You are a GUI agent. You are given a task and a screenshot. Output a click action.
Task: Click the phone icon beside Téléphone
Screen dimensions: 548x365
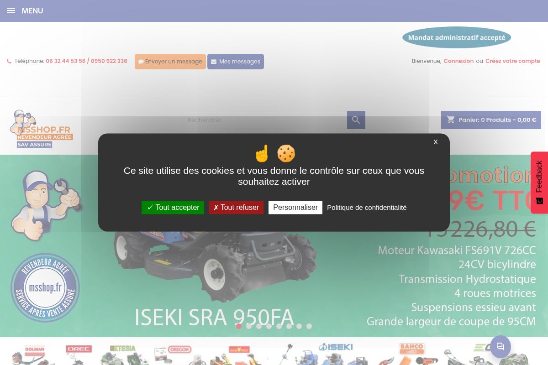tap(9, 62)
